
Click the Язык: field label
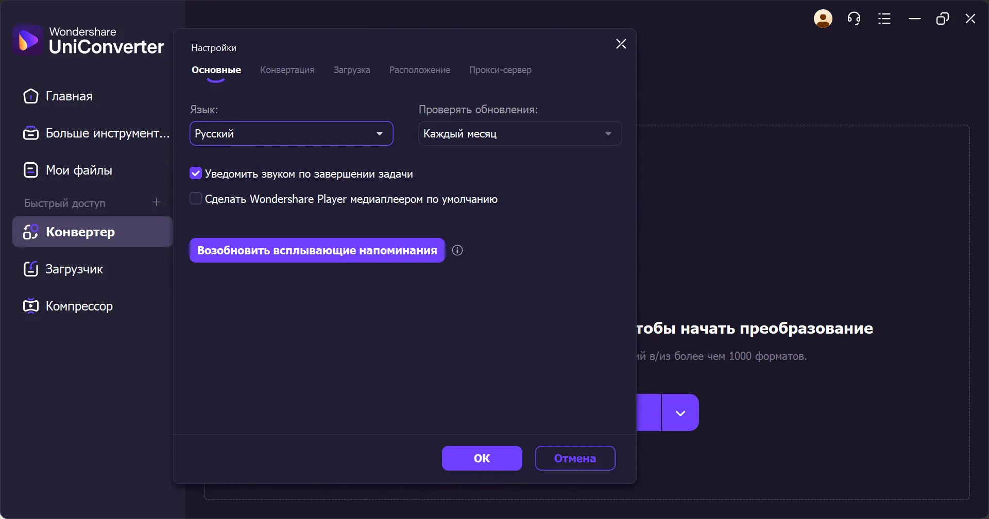[x=204, y=110]
